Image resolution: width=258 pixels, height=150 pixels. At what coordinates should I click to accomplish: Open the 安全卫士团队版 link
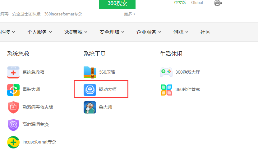(x=26, y=14)
